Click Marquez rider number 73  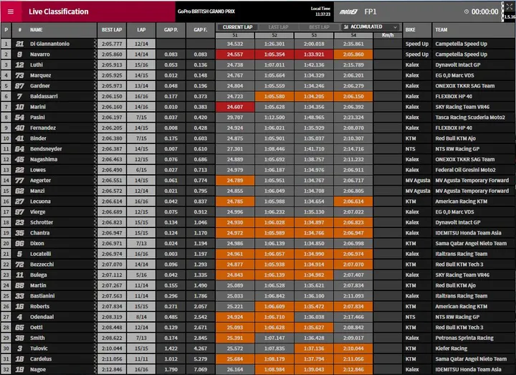19,75
